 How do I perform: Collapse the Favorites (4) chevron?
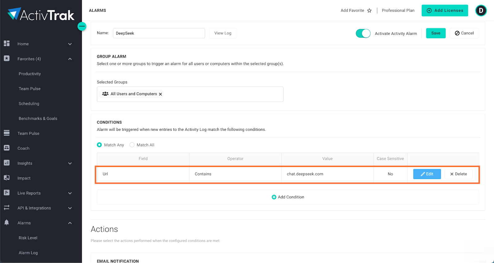tap(70, 59)
